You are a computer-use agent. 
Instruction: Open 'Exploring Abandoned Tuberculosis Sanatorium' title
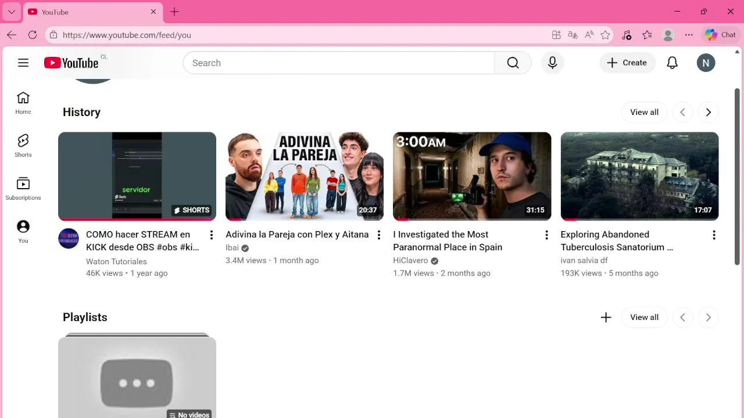tap(617, 241)
